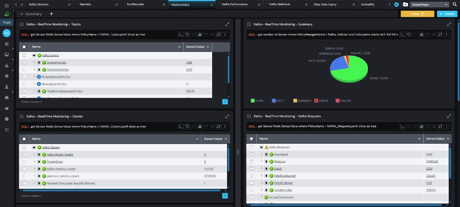Open more options in Kafka Requests viewlet
The image size is (460, 207).
point(446,126)
